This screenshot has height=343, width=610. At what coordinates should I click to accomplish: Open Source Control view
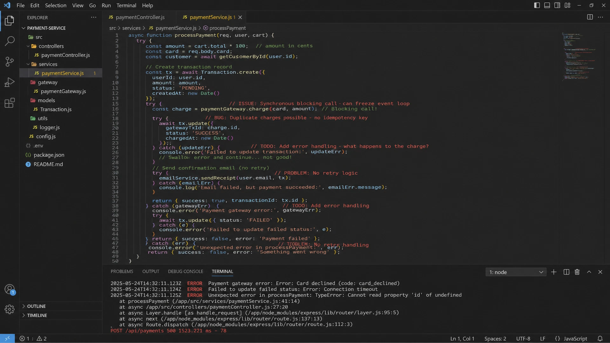click(x=10, y=61)
